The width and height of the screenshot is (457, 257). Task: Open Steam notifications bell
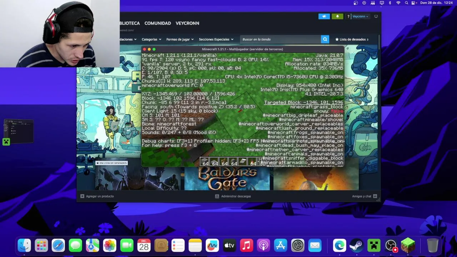337,16
